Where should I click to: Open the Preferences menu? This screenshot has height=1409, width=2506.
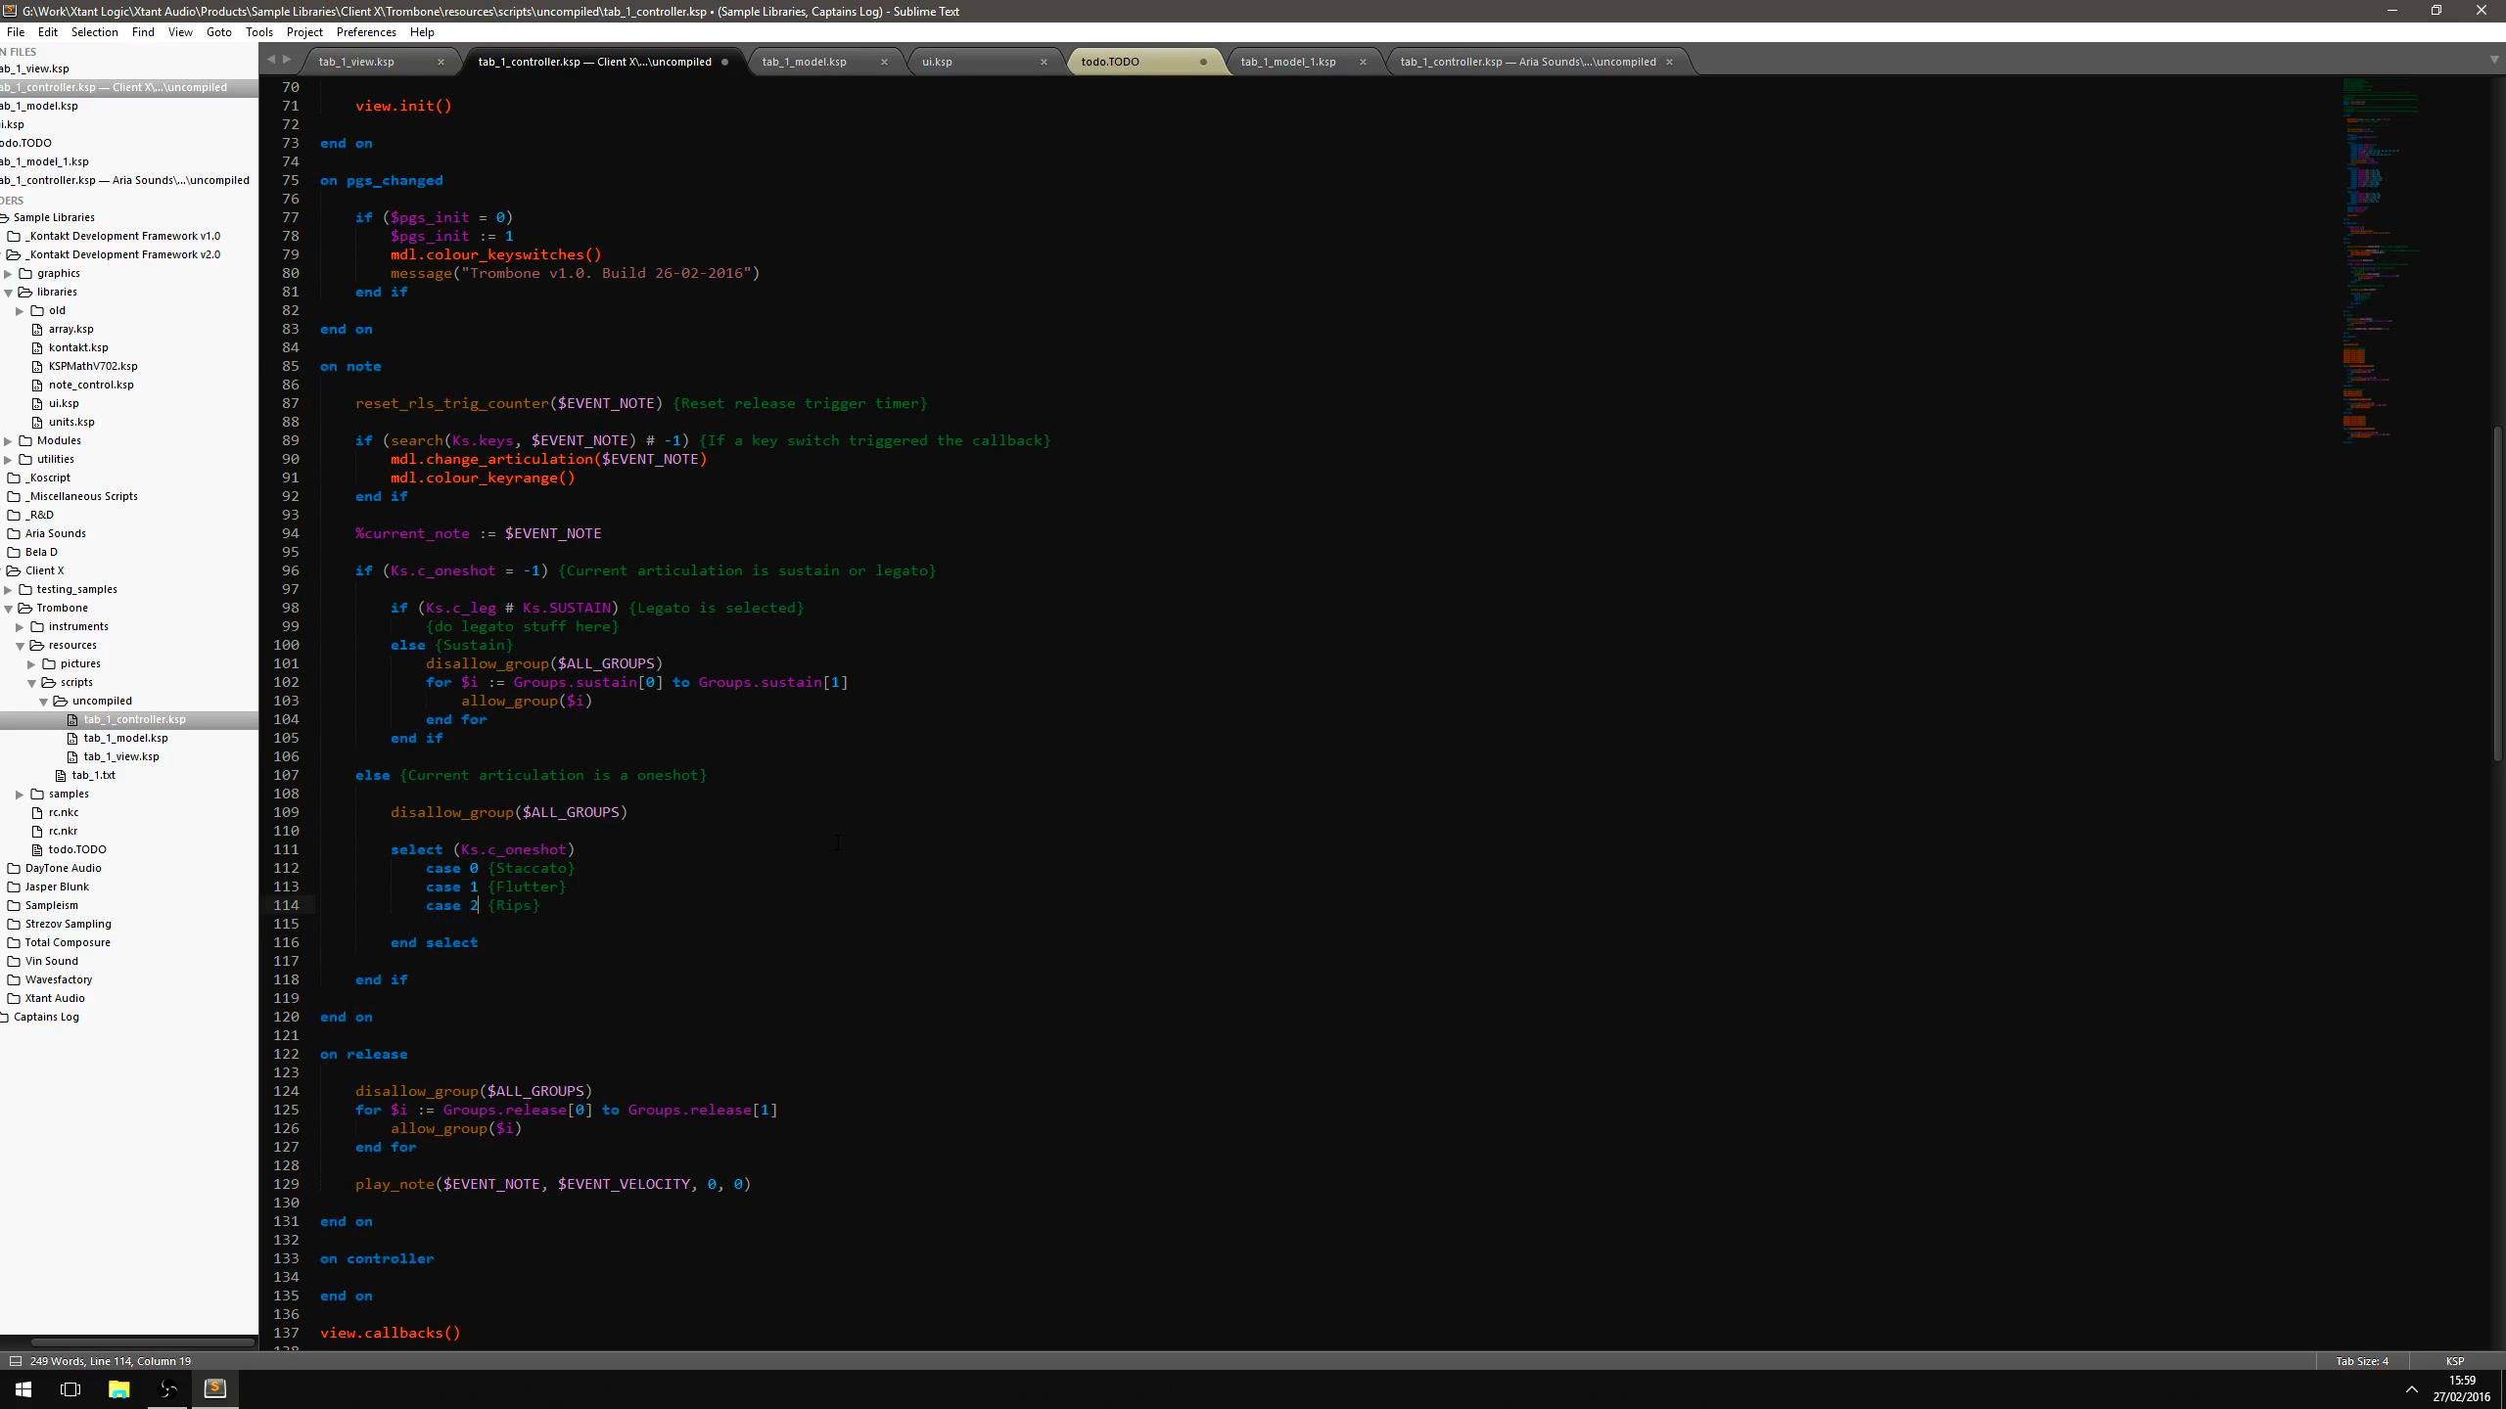tap(366, 32)
